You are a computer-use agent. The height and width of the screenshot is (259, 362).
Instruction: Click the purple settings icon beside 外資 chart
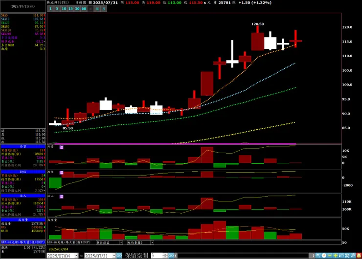[x=62, y=147]
